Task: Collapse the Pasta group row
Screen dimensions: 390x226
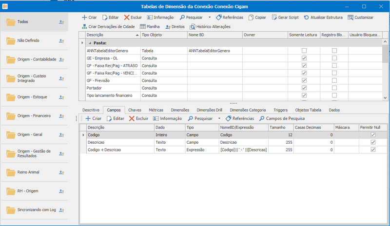Action: (x=90, y=43)
